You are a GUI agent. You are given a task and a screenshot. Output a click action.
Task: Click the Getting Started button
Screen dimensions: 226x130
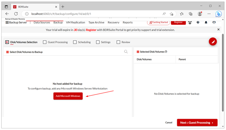pyautogui.click(x=159, y=22)
